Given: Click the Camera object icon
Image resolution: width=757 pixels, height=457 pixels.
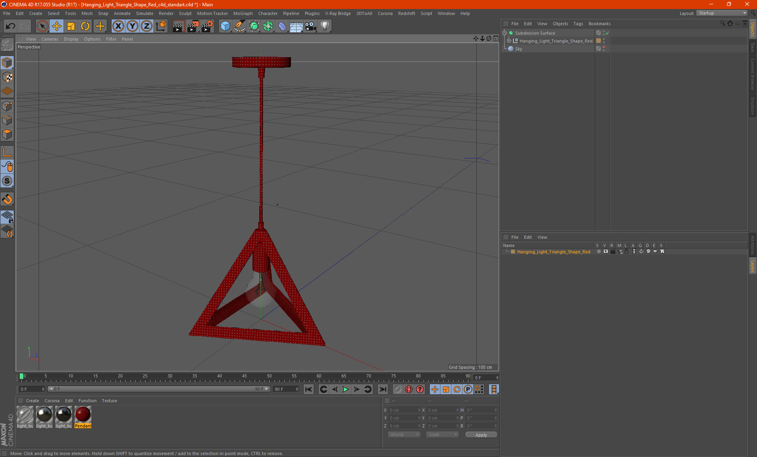Looking at the screenshot, I should click(x=311, y=26).
